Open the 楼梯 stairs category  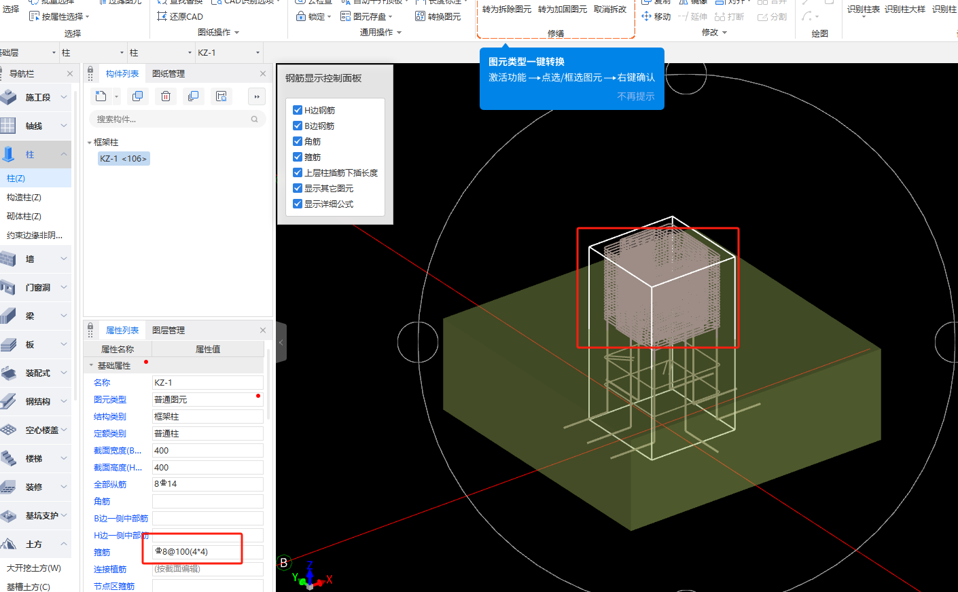pos(35,458)
